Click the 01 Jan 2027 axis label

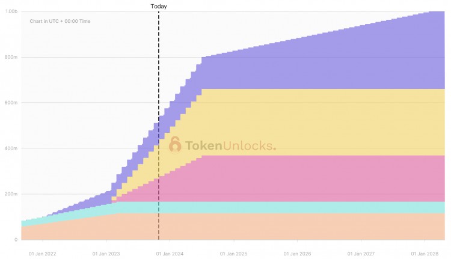[361, 254]
